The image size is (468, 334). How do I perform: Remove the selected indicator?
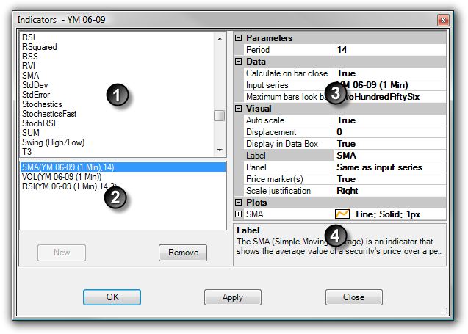183,253
